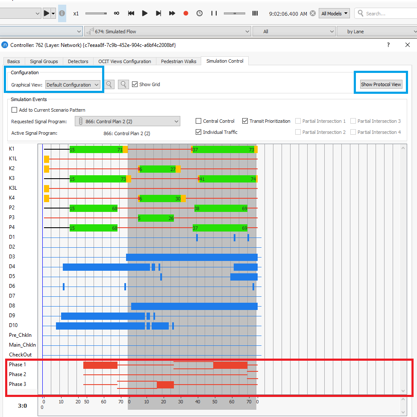Rewind simulation to the start
417x417 pixels.
click(131, 14)
